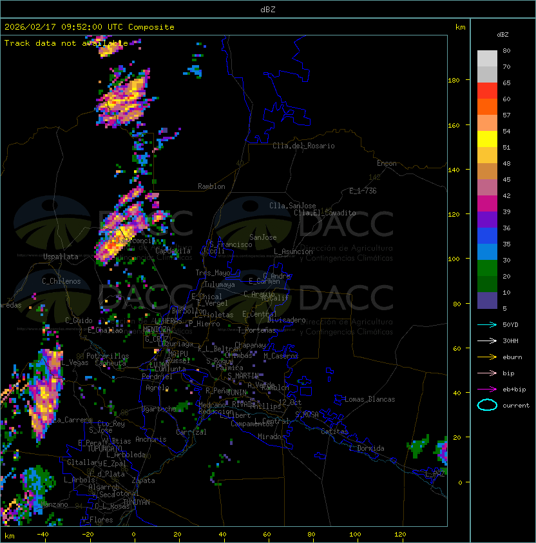536x543 pixels.
Task: Click the 'E_1-736' map label
Action: (363, 191)
